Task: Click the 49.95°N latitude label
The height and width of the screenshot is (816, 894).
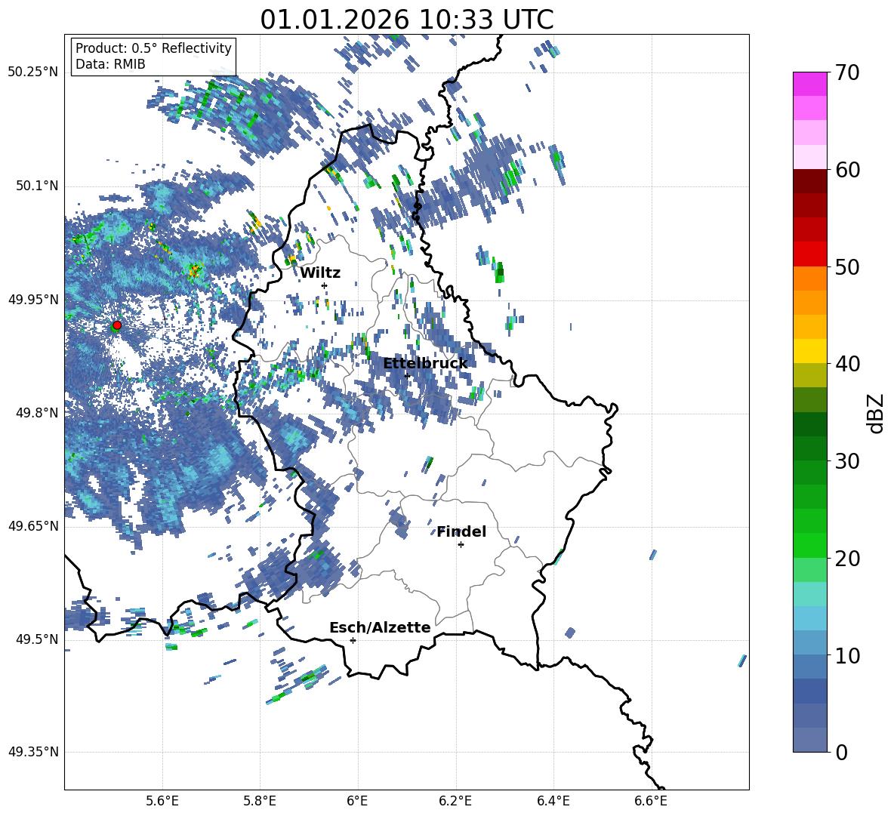Action: click(32, 300)
